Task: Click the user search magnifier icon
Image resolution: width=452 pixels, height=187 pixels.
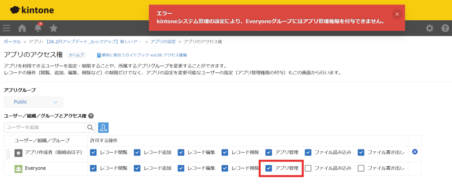Action: pos(90,127)
